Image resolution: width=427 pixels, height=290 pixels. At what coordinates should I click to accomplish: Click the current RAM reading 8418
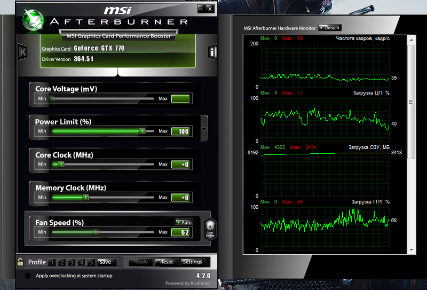click(x=397, y=153)
